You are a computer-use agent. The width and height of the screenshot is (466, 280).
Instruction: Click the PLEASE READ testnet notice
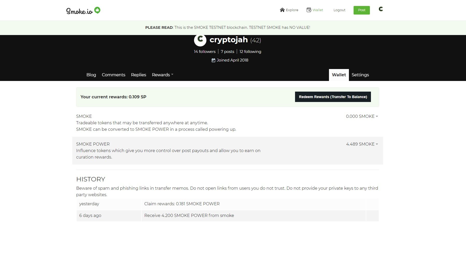tap(228, 28)
